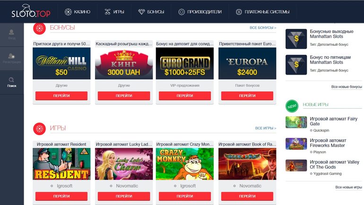
Task: Open the ВСЕ БОНУСЫ link
Action: (263, 27)
